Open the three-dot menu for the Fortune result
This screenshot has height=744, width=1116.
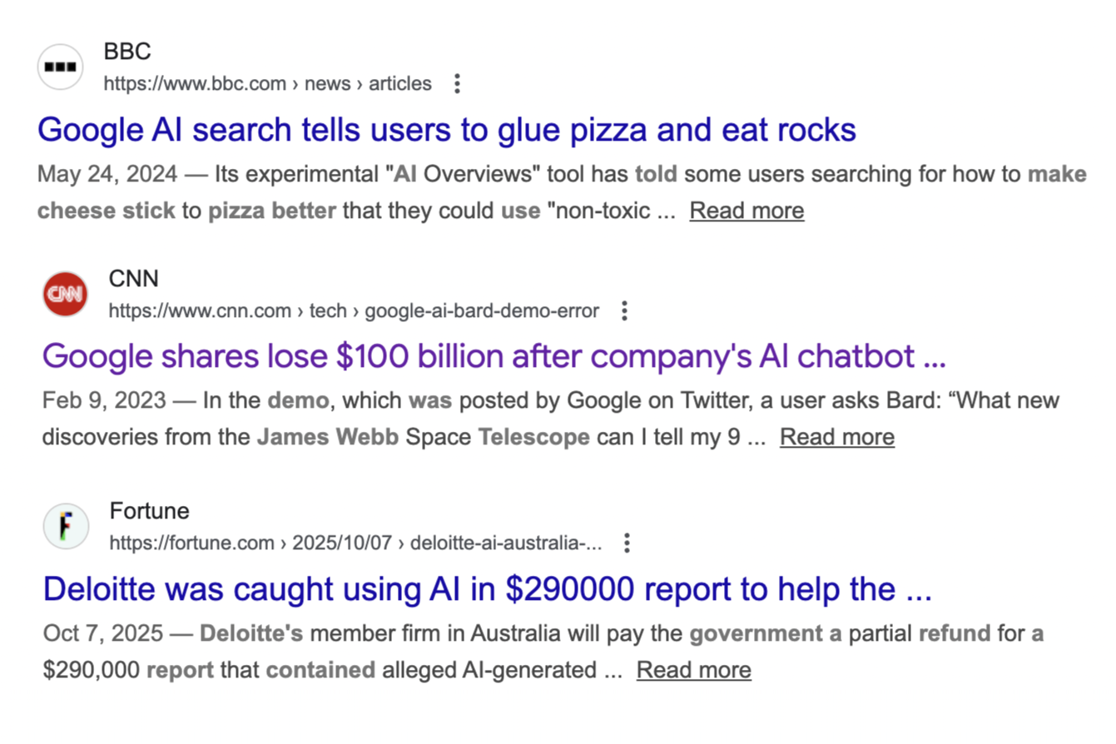click(x=627, y=543)
